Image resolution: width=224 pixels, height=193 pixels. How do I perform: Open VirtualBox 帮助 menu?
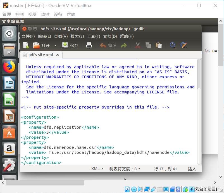[x=71, y=15]
